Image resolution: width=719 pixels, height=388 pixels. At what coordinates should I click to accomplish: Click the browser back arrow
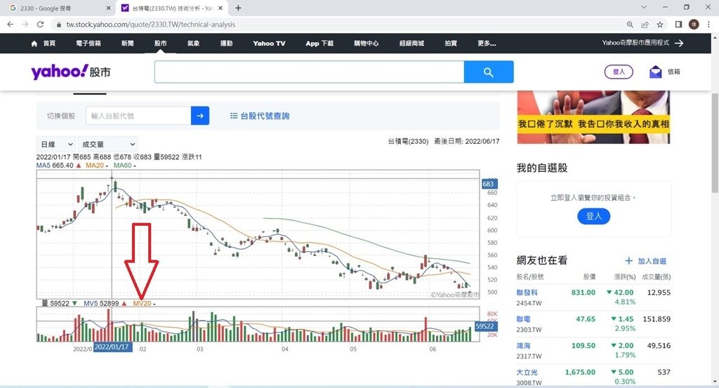pyautogui.click(x=10, y=25)
